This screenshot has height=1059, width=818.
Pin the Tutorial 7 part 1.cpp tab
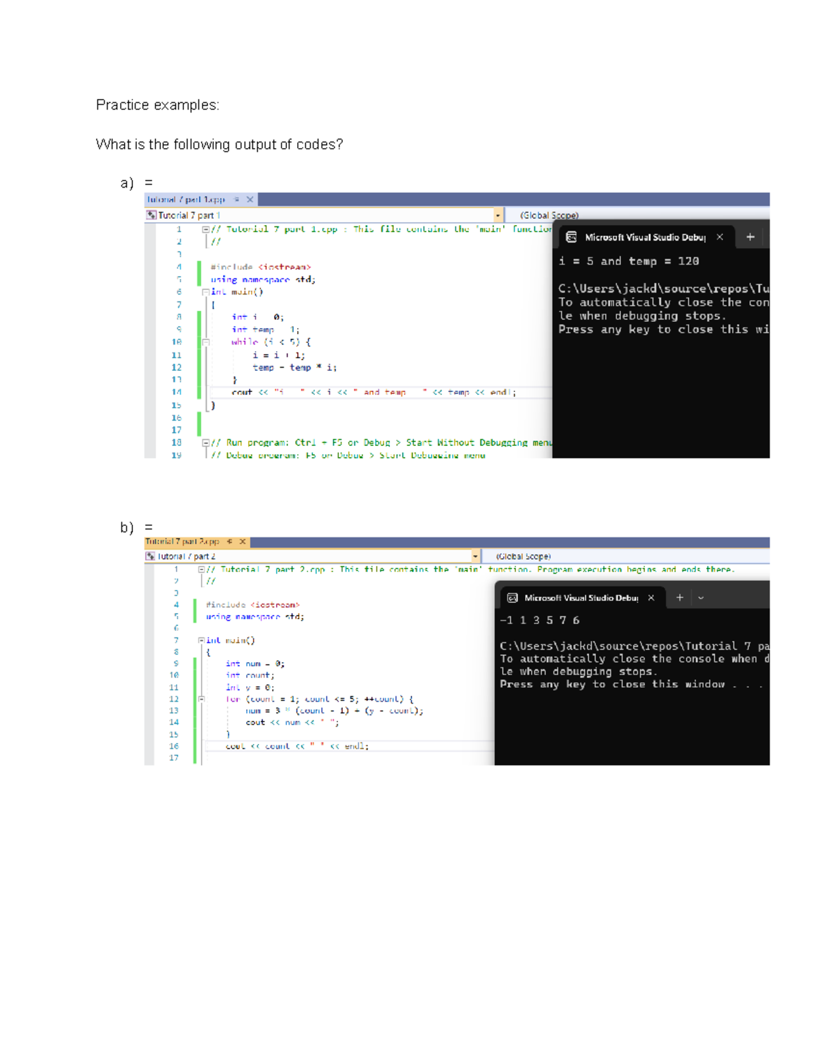(x=237, y=200)
